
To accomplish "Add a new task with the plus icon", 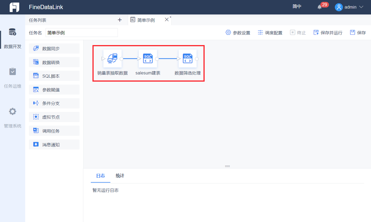I will pyautogui.click(x=120, y=20).
